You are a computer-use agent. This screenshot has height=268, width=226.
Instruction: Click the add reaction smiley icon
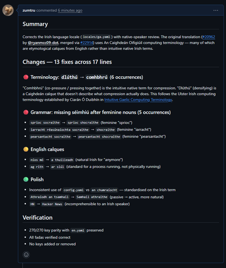point(26,255)
